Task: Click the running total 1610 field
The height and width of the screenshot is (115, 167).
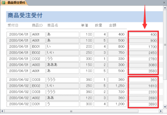Action: coord(143,86)
